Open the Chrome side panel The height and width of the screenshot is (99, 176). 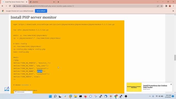[x=166, y=6]
